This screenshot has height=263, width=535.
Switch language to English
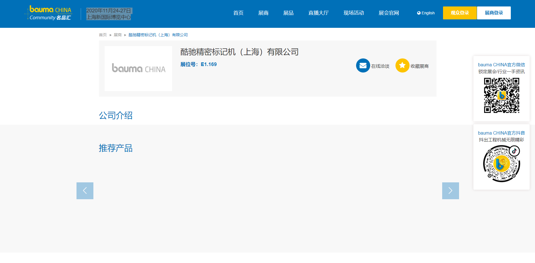[426, 13]
